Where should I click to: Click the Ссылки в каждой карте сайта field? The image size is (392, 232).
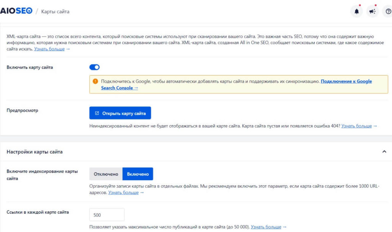(x=107, y=215)
